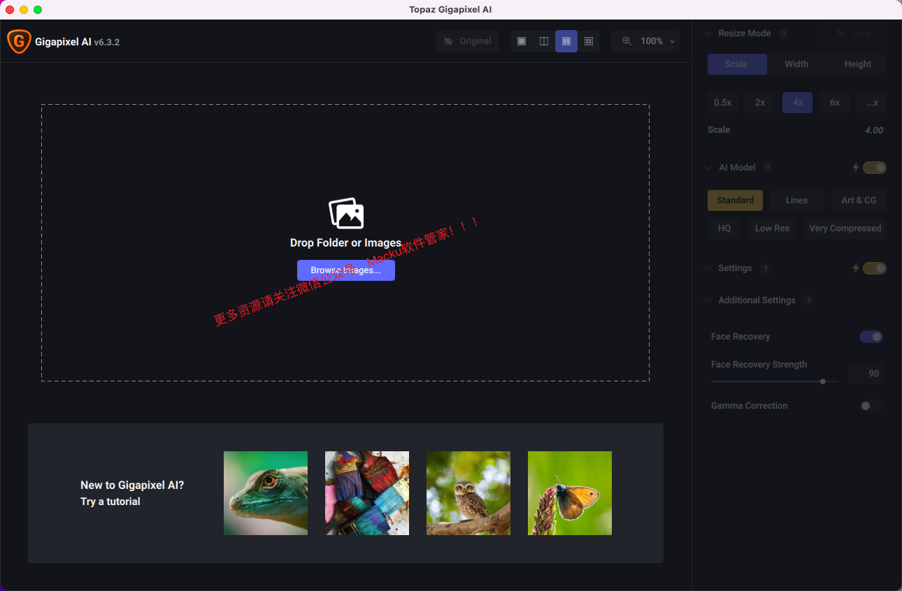Click the Drop Folder or Images text
Image resolution: width=902 pixels, height=591 pixels.
click(x=345, y=243)
